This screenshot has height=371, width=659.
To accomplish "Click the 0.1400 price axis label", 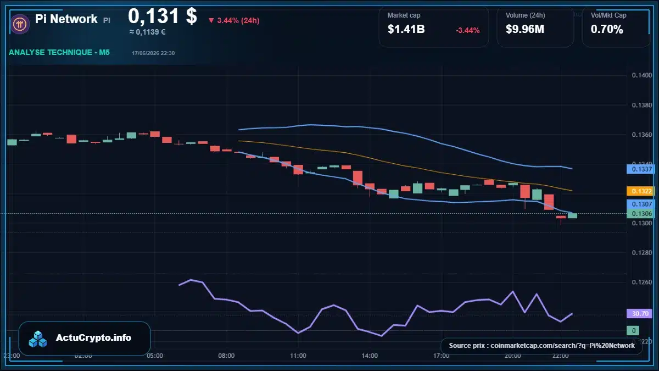I will (641, 75).
